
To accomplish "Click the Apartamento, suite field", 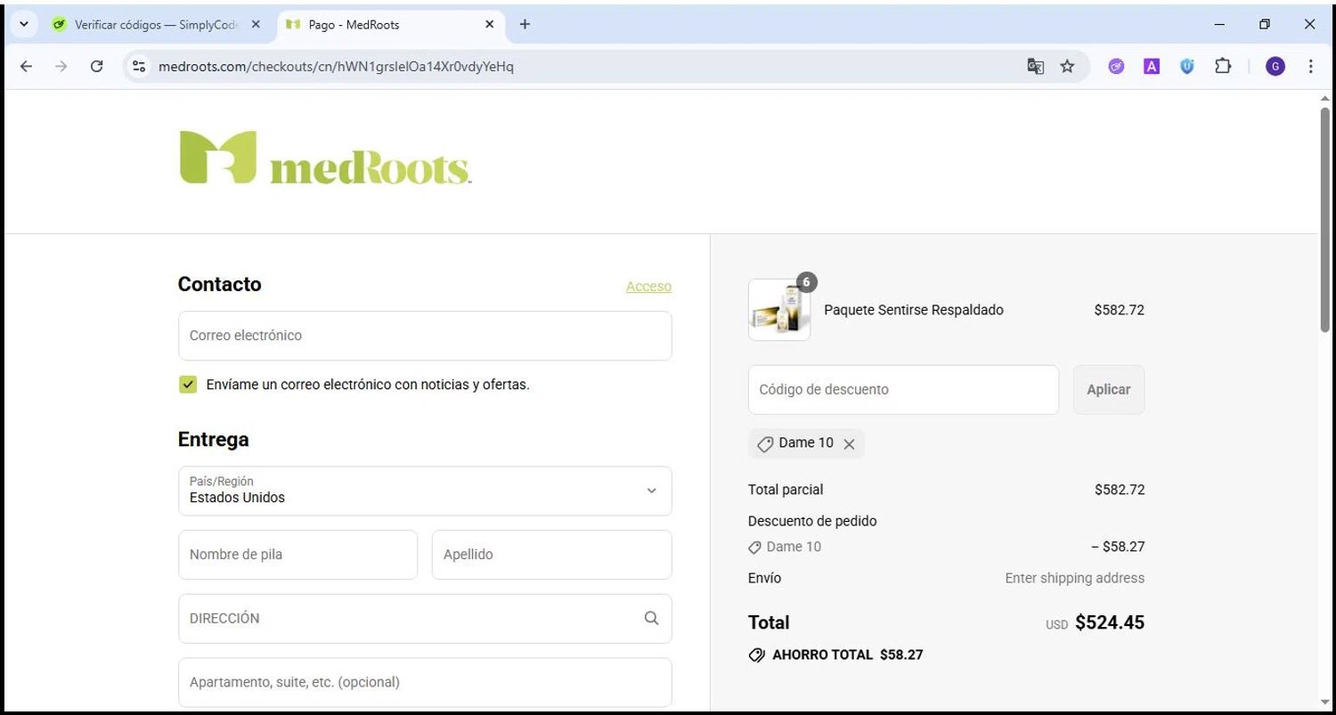I will (425, 682).
